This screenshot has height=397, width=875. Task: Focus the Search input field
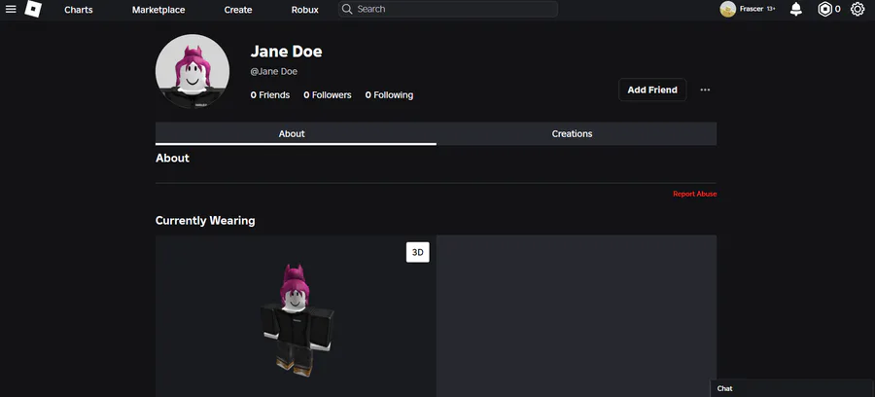(448, 9)
